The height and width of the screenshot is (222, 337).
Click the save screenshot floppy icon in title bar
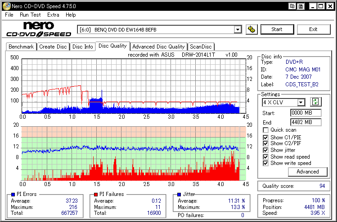[x=301, y=6]
